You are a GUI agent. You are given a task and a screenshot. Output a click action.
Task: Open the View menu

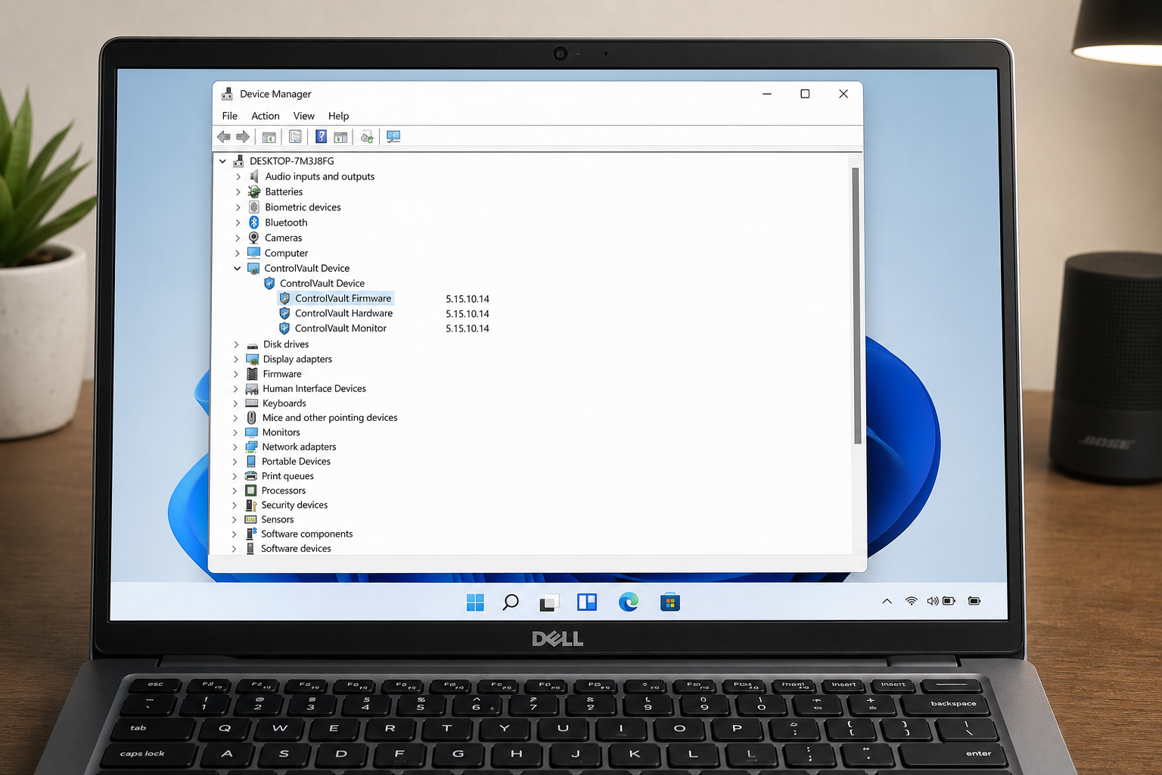coord(304,116)
